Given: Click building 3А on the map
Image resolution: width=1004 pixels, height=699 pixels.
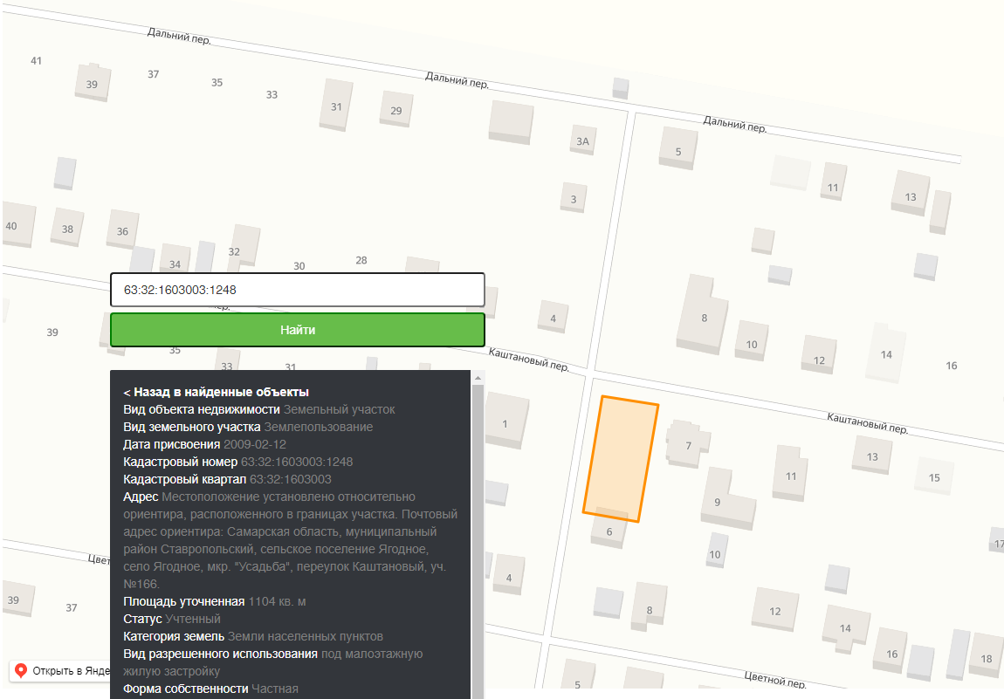Looking at the screenshot, I should tap(582, 140).
